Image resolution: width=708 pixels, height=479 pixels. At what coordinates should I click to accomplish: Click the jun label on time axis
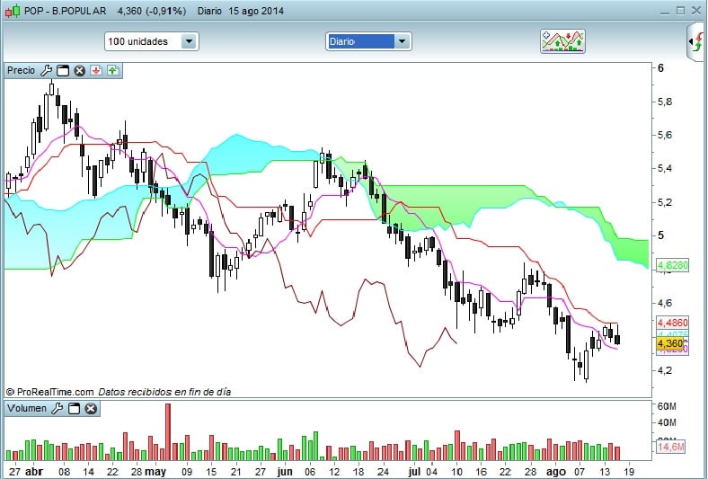point(285,472)
